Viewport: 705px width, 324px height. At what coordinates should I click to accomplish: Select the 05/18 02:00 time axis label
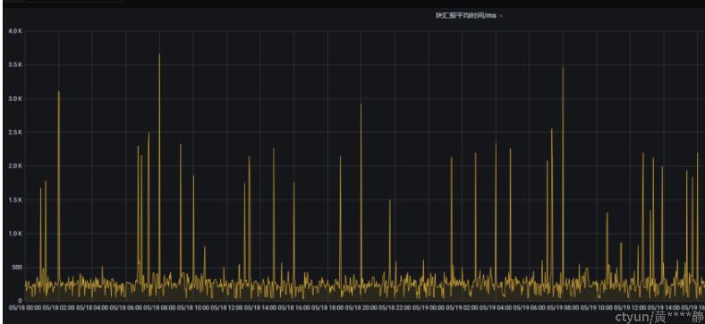[x=58, y=308]
